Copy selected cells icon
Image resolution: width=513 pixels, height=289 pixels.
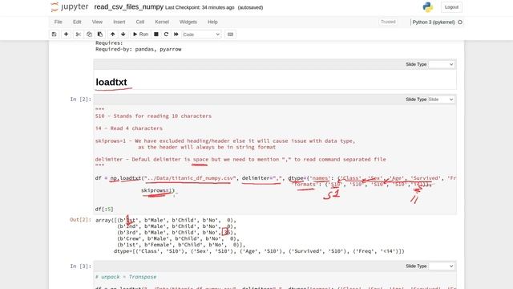[89, 35]
